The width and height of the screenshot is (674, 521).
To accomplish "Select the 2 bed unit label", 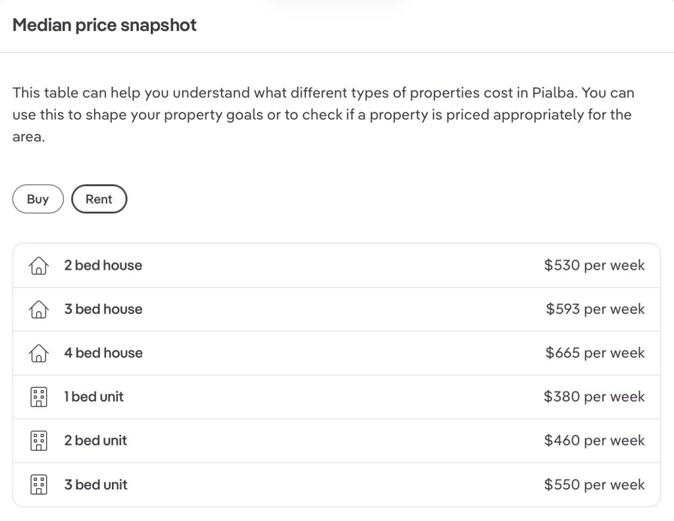I will point(95,441).
